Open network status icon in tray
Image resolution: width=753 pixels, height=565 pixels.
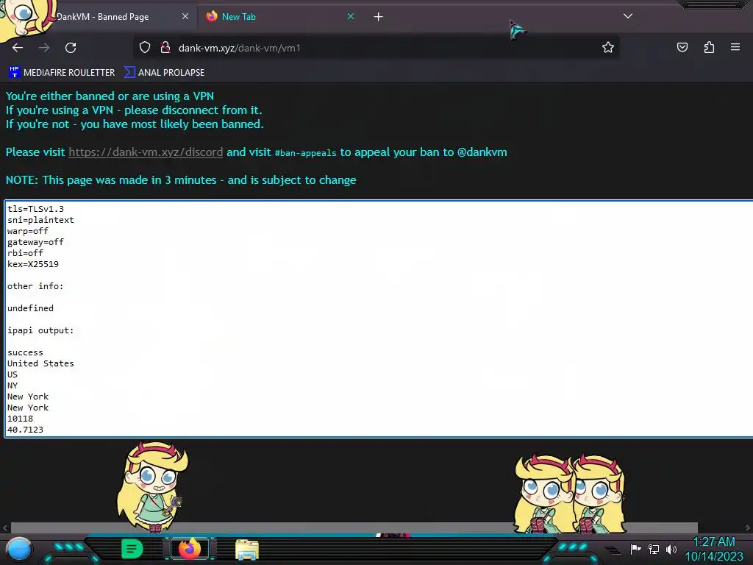(653, 549)
